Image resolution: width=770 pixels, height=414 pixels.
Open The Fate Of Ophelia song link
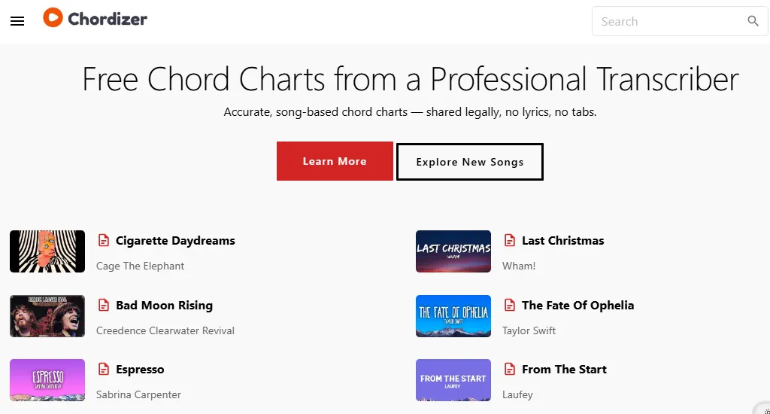(577, 306)
